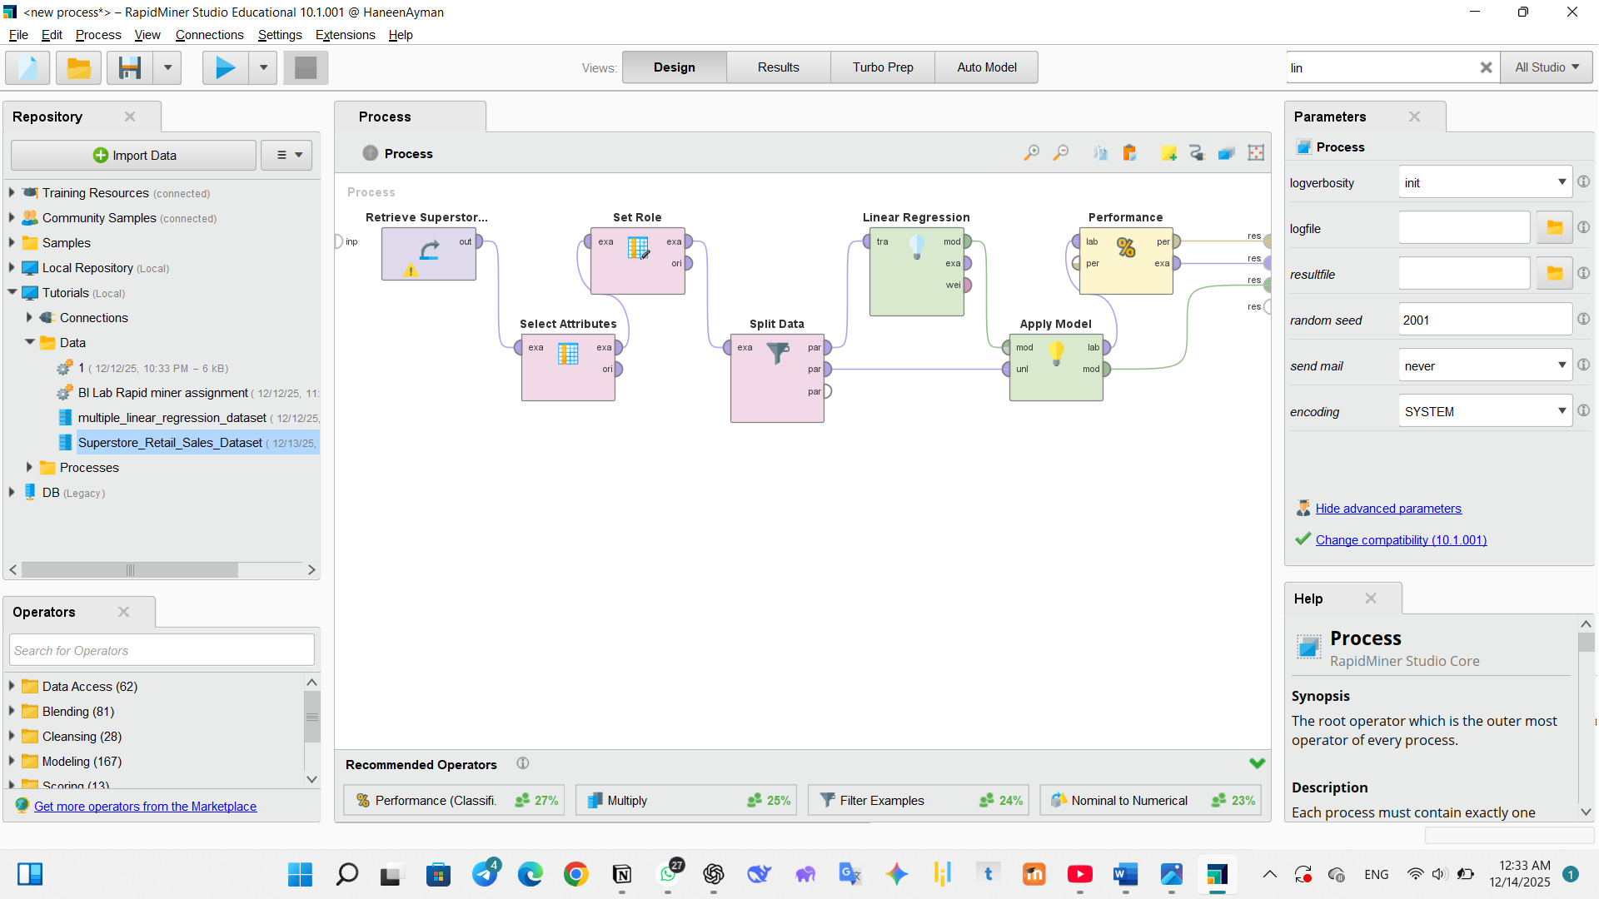Open the Windows Start menu
The image size is (1599, 899).
click(300, 874)
